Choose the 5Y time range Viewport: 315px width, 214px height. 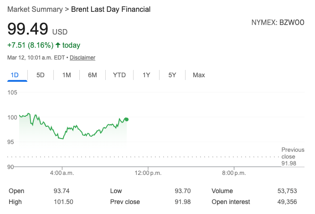(172, 75)
